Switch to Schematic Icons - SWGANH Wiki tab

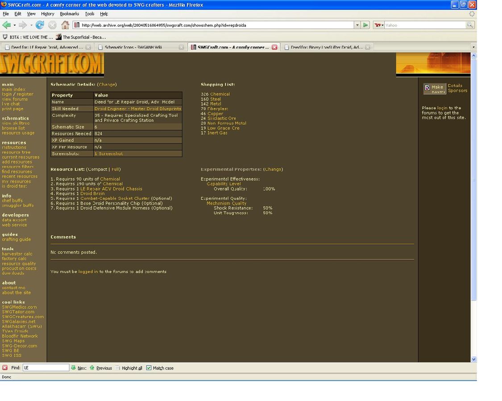134,47
